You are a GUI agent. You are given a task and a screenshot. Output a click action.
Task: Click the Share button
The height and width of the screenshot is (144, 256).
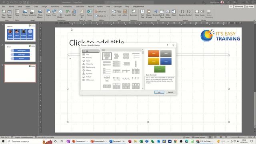coord(250,6)
